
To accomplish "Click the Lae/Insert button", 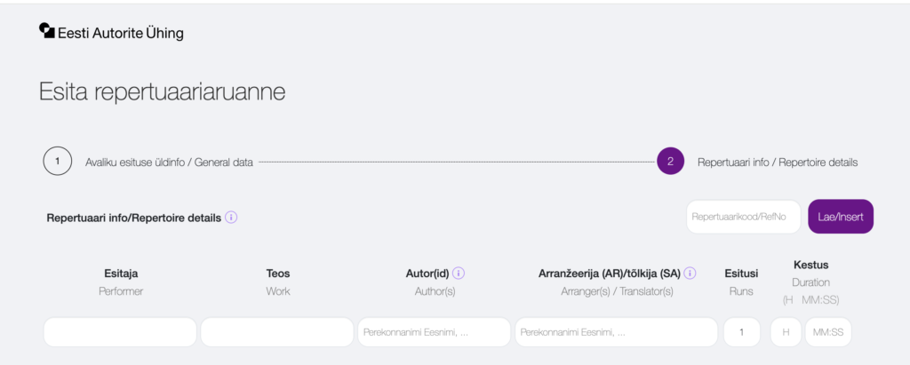I will pyautogui.click(x=841, y=217).
